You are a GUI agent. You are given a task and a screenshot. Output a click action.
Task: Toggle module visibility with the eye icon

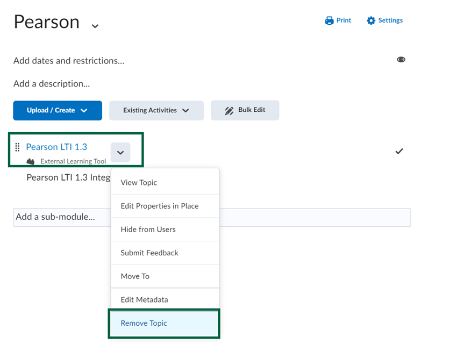[401, 59]
